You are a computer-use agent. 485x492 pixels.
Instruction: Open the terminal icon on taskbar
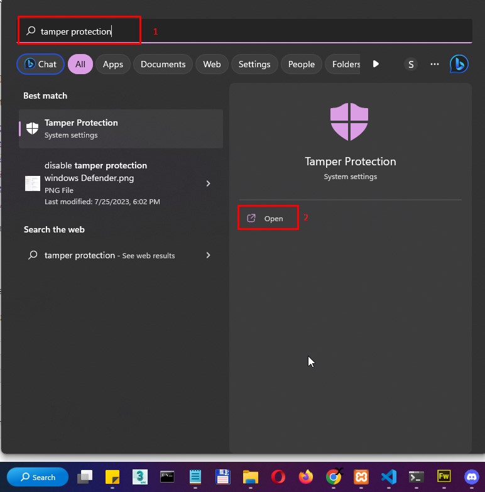click(417, 477)
